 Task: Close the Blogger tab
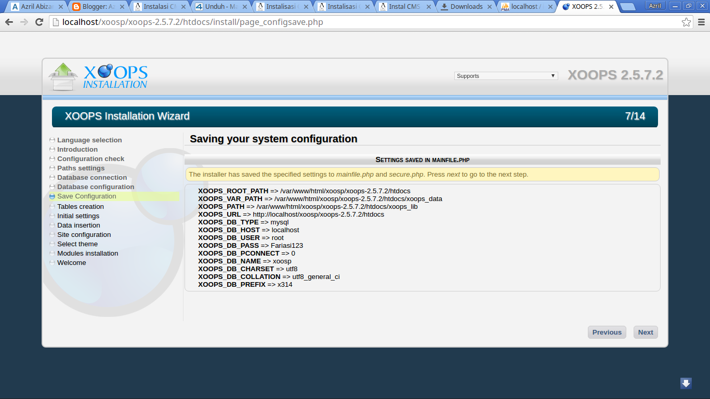(122, 7)
